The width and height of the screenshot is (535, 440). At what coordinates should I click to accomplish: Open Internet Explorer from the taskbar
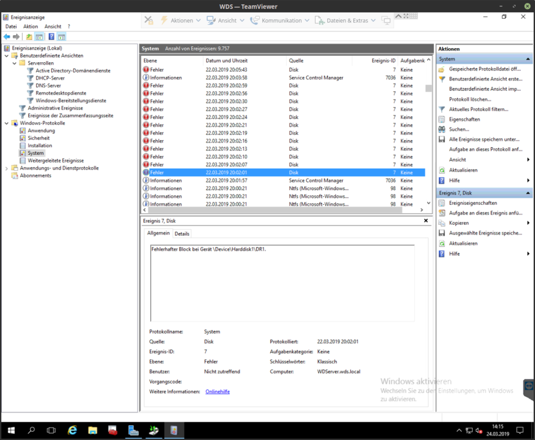[x=73, y=431]
